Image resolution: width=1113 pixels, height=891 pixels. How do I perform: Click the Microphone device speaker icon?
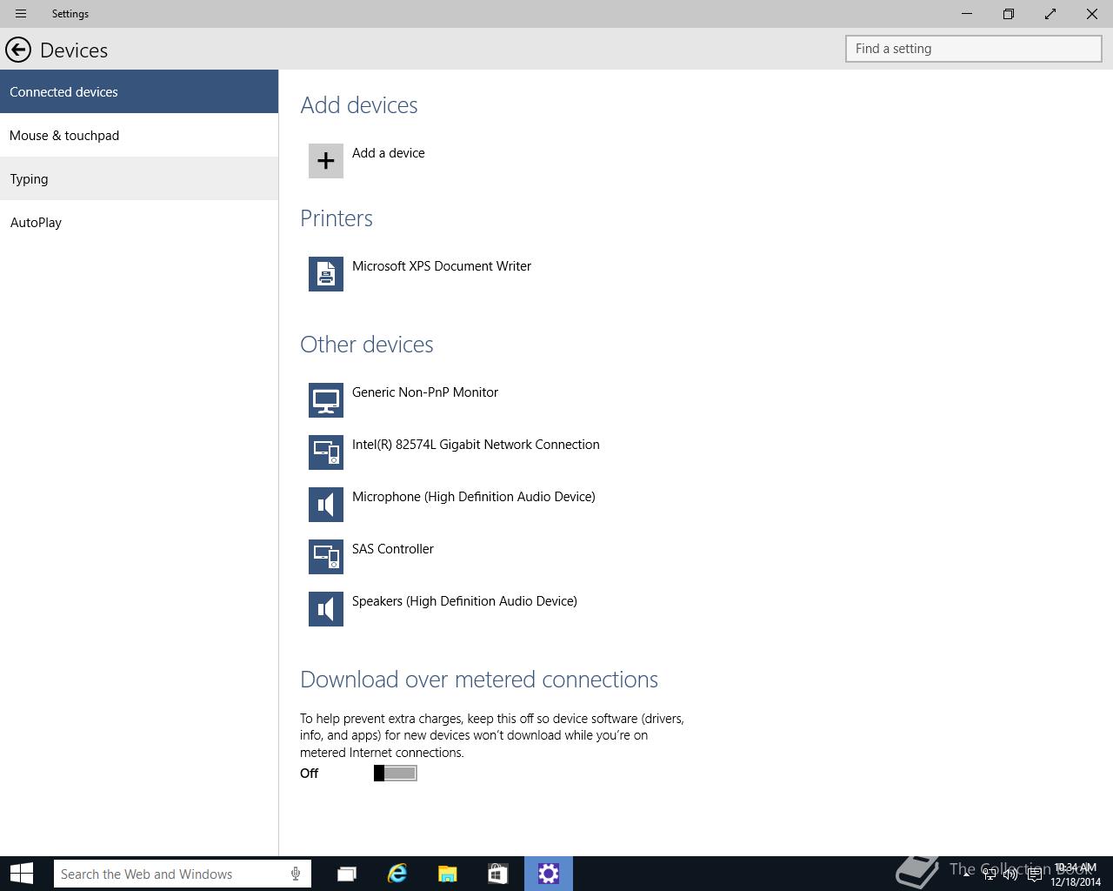(326, 505)
